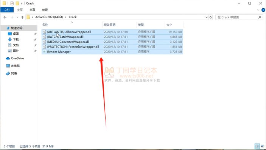Image resolution: width=266 pixels, height=150 pixels.
Task: Open the recent locations dropdown arrow
Action: click(17, 17)
